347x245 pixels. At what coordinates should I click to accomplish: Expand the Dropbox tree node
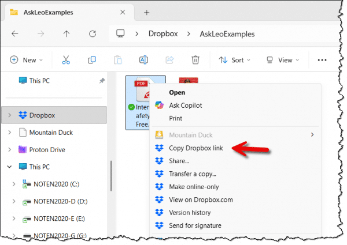[9, 115]
